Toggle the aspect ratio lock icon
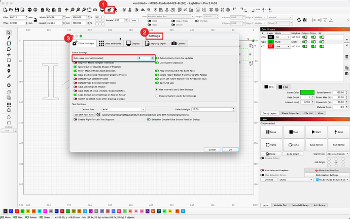The width and height of the screenshot is (350, 219). 36,20
